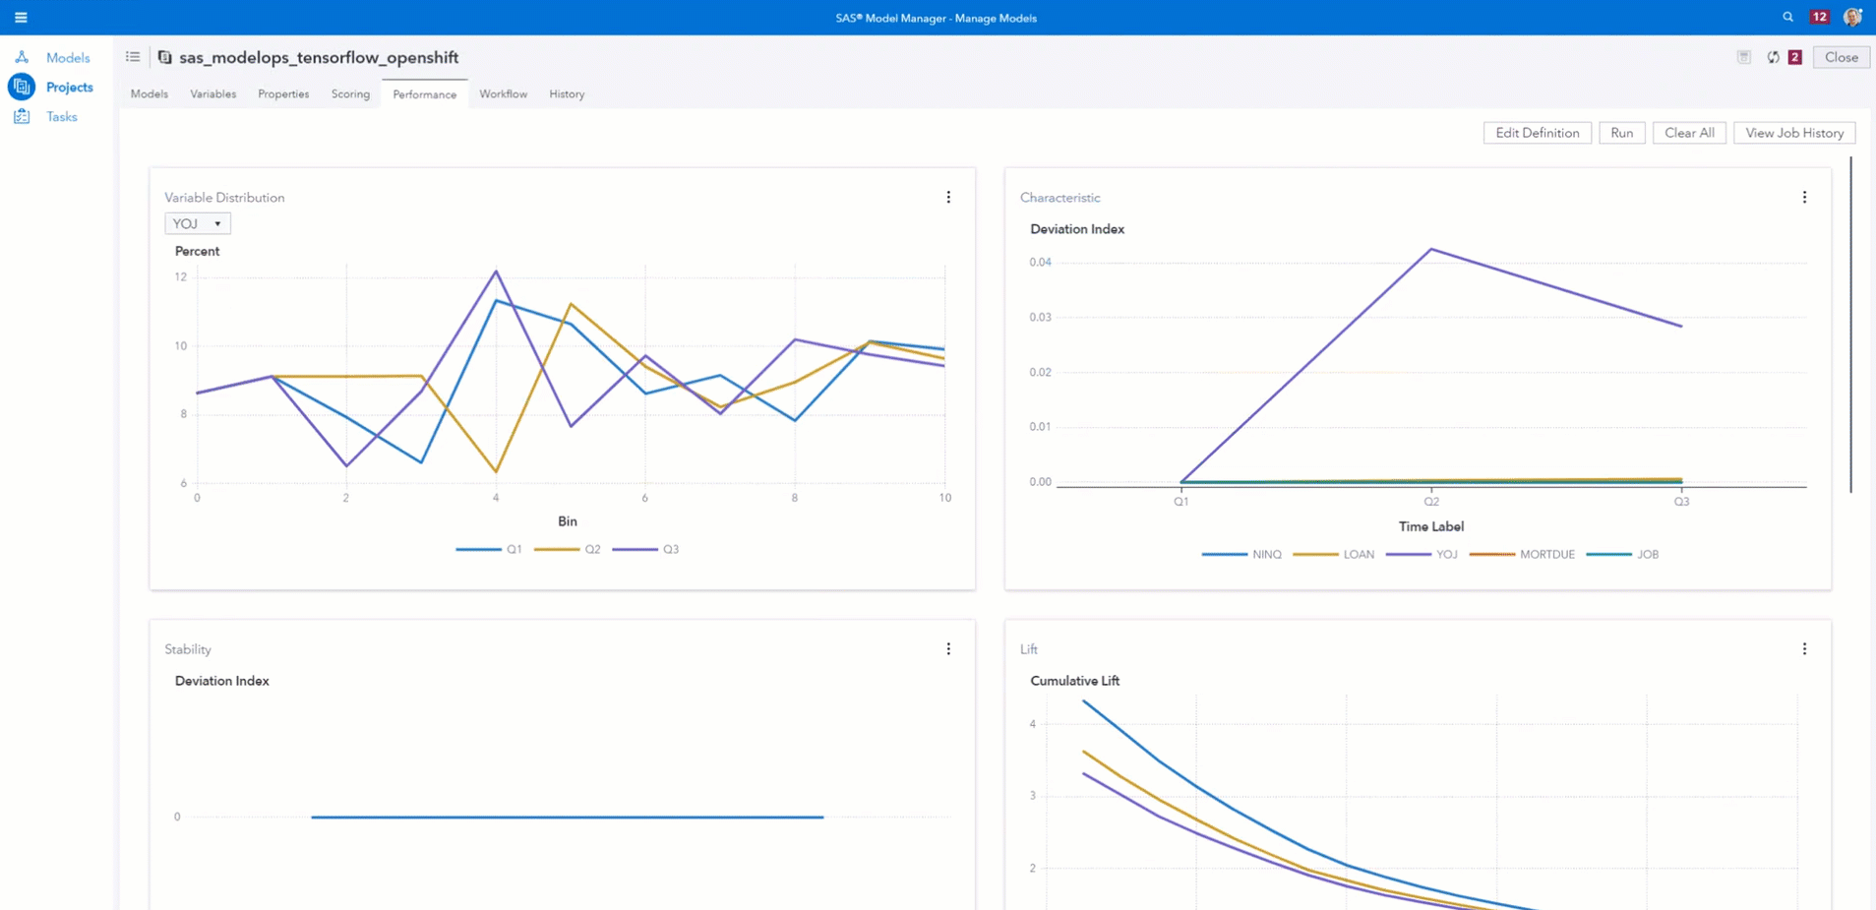Toggle Q1 series in Variable Distribution legend
The height and width of the screenshot is (910, 1876).
pos(489,549)
